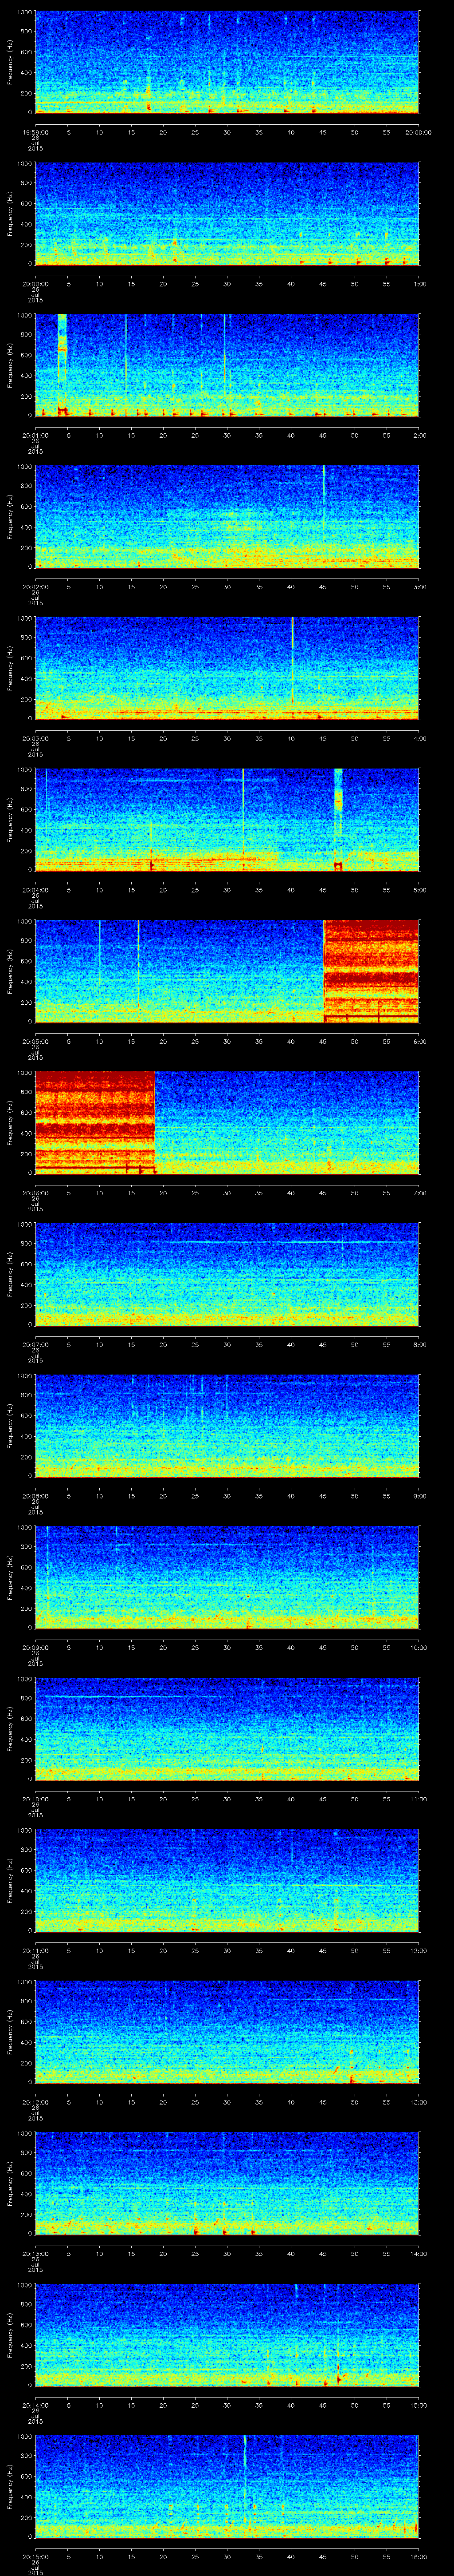Click Frequency (Hz) axis label of 19:59:00 panel
The height and width of the screenshot is (2576, 454).
pos(10,62)
